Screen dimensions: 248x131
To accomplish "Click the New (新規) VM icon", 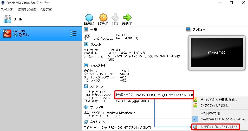I will pyautogui.click(x=89, y=18).
